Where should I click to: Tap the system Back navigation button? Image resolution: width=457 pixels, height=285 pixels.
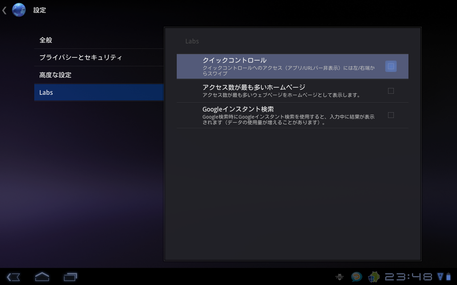click(x=13, y=277)
